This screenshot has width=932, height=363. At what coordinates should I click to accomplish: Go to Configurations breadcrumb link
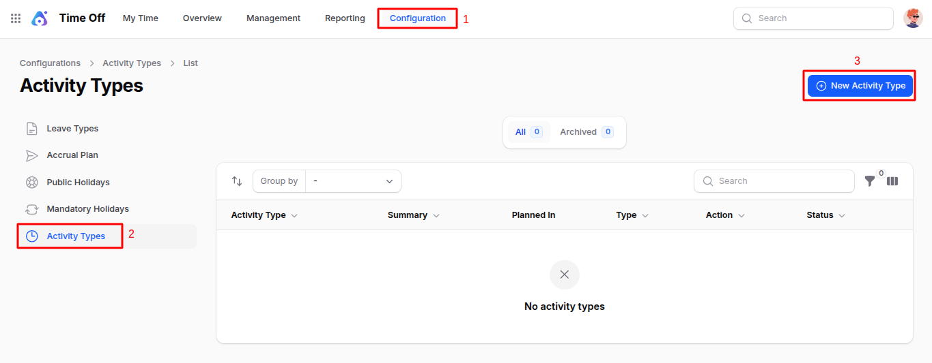click(50, 63)
